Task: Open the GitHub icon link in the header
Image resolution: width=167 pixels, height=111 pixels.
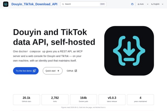Action: click(x=132, y=4)
